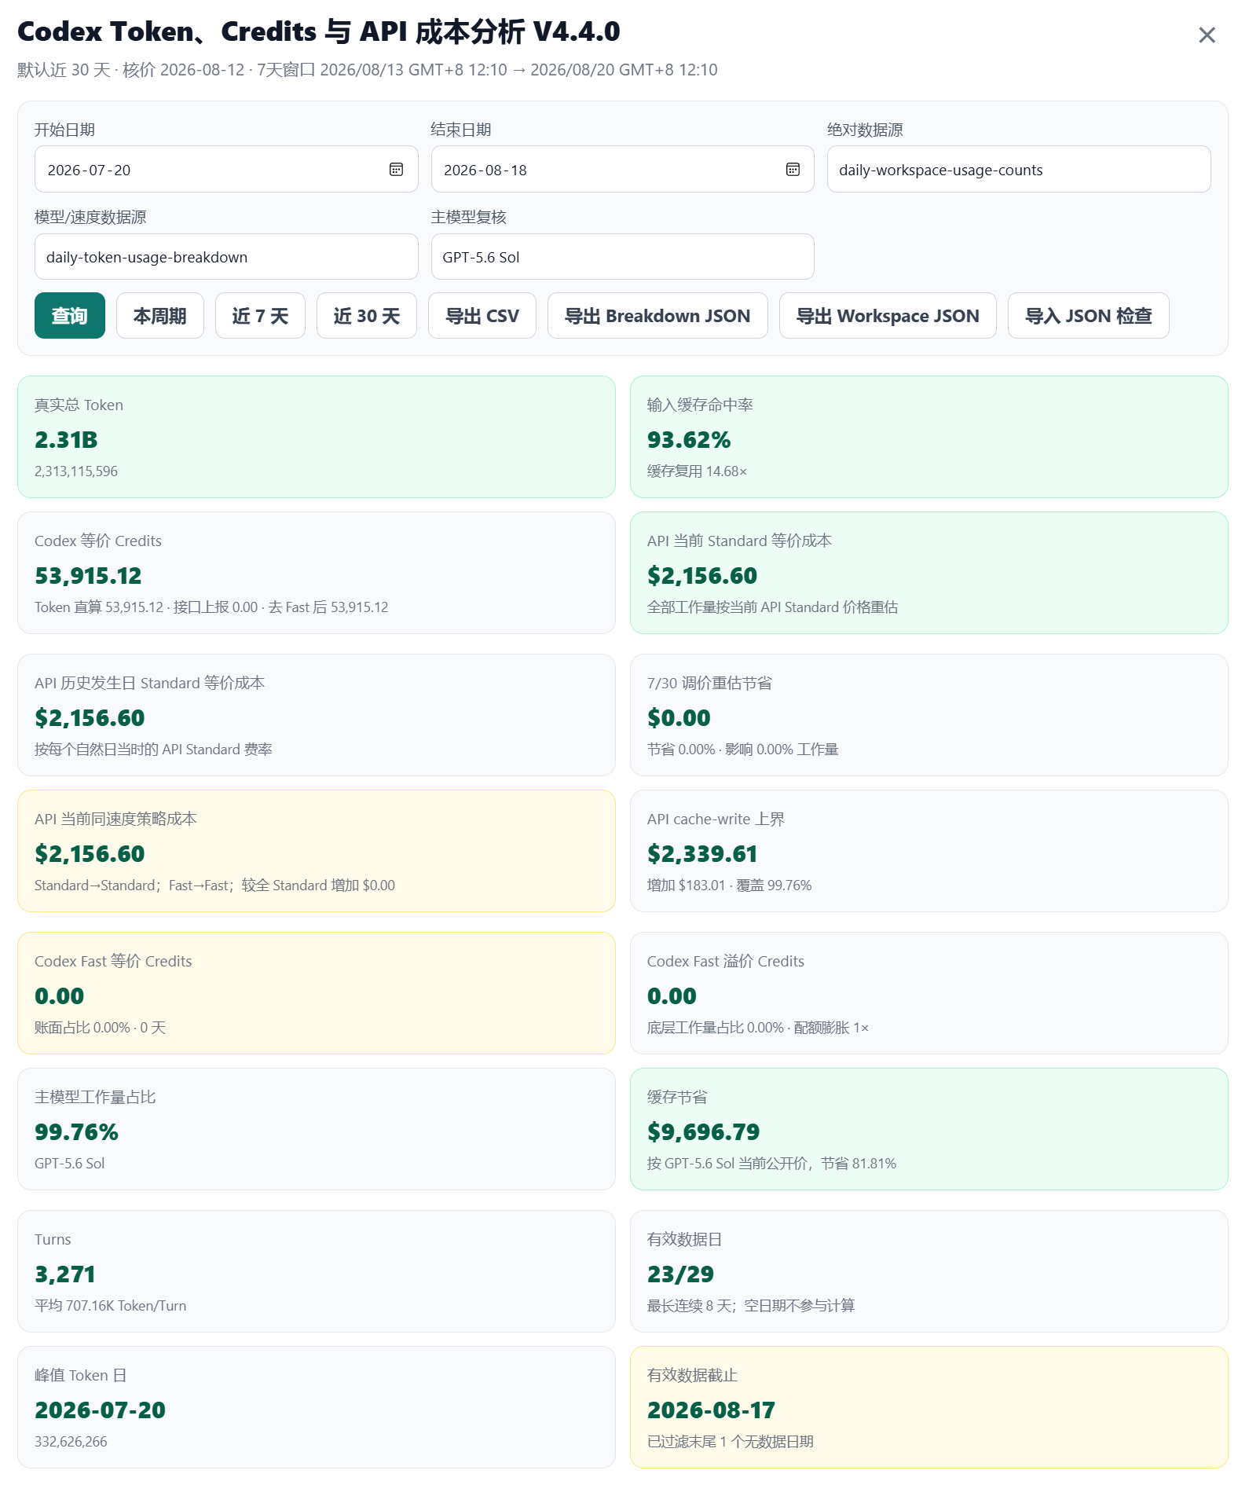Click the 有效数据截止 date 2026-08-17
The height and width of the screenshot is (1485, 1249).
(x=711, y=1410)
